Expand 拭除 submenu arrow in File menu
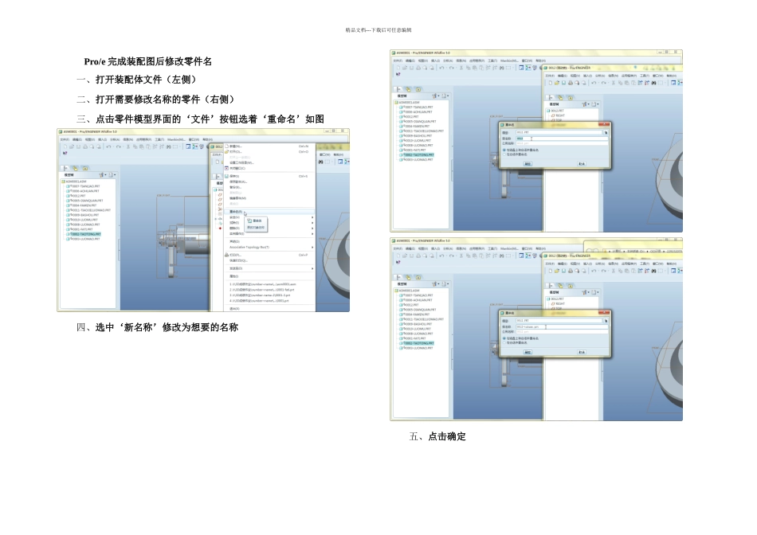This screenshot has width=757, height=535. tap(312, 222)
